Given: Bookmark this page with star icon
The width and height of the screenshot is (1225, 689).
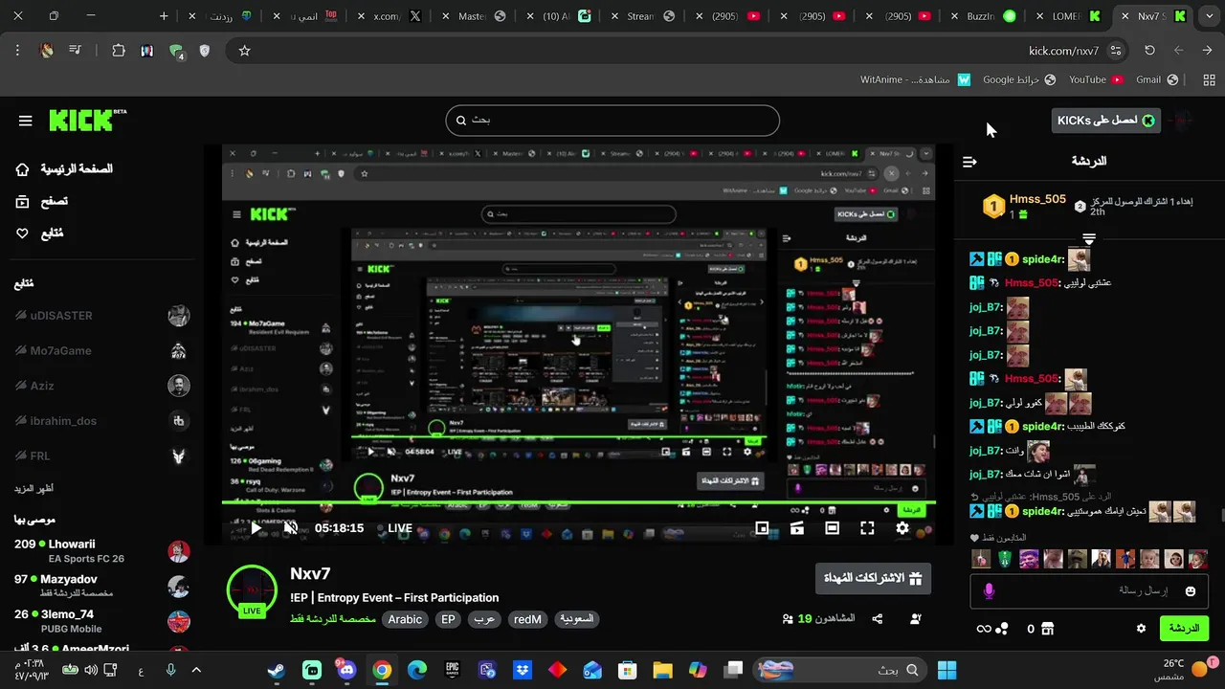Looking at the screenshot, I should point(244,51).
